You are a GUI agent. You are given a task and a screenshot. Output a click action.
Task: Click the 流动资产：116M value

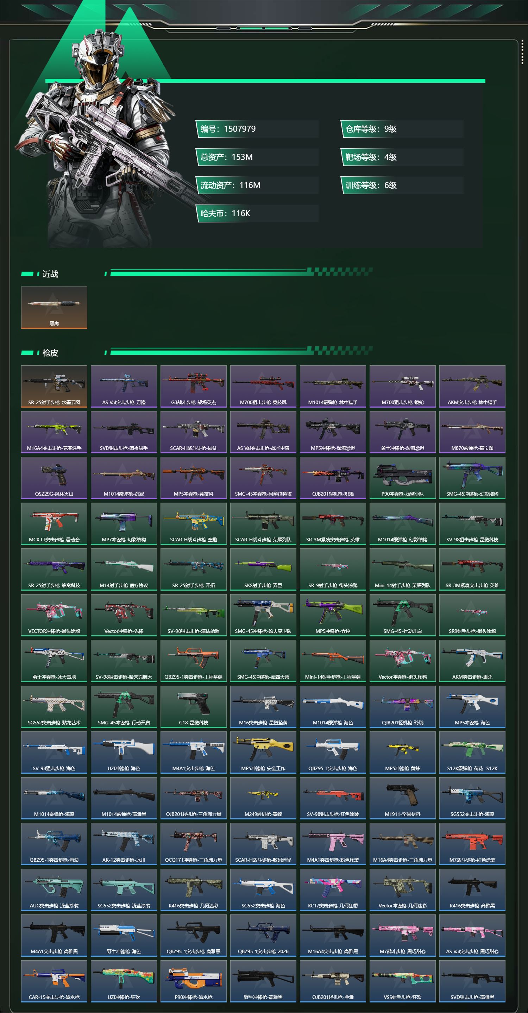tap(231, 185)
